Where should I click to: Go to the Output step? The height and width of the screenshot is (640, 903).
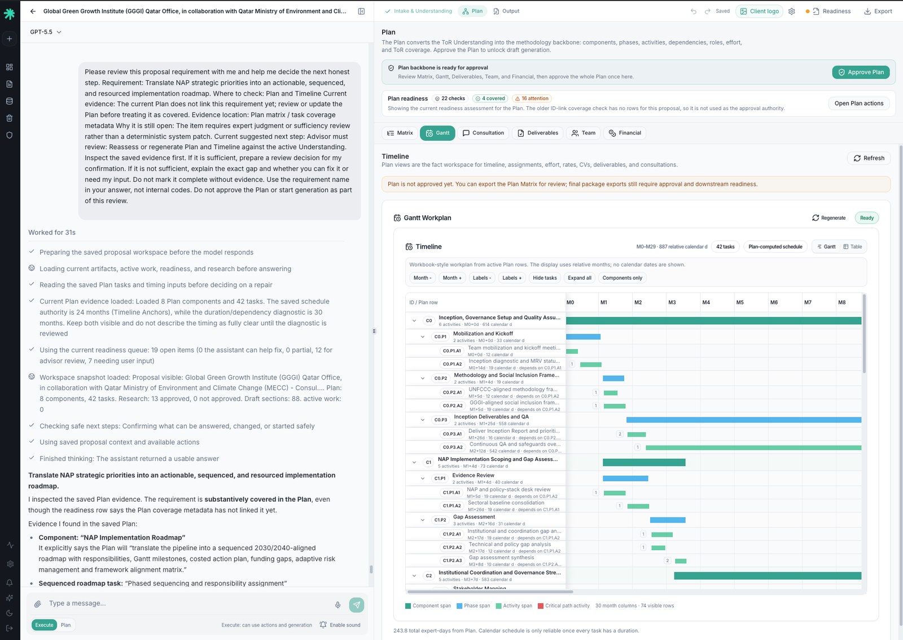[506, 11]
